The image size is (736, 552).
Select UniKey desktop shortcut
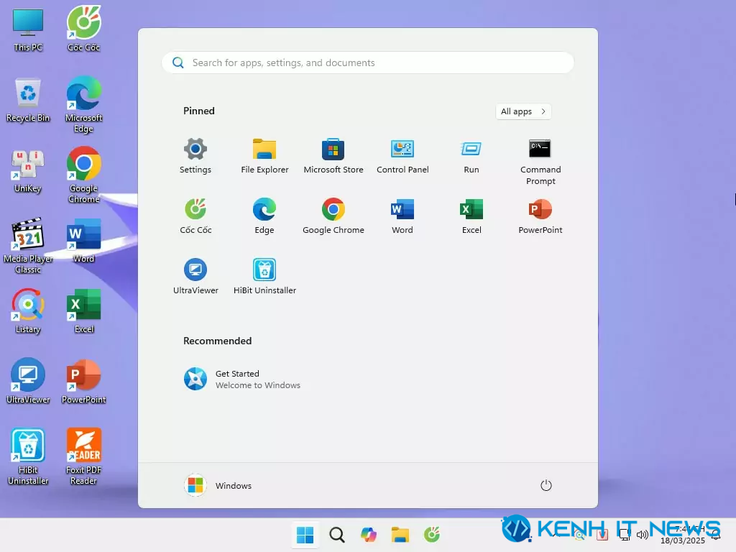(x=28, y=171)
